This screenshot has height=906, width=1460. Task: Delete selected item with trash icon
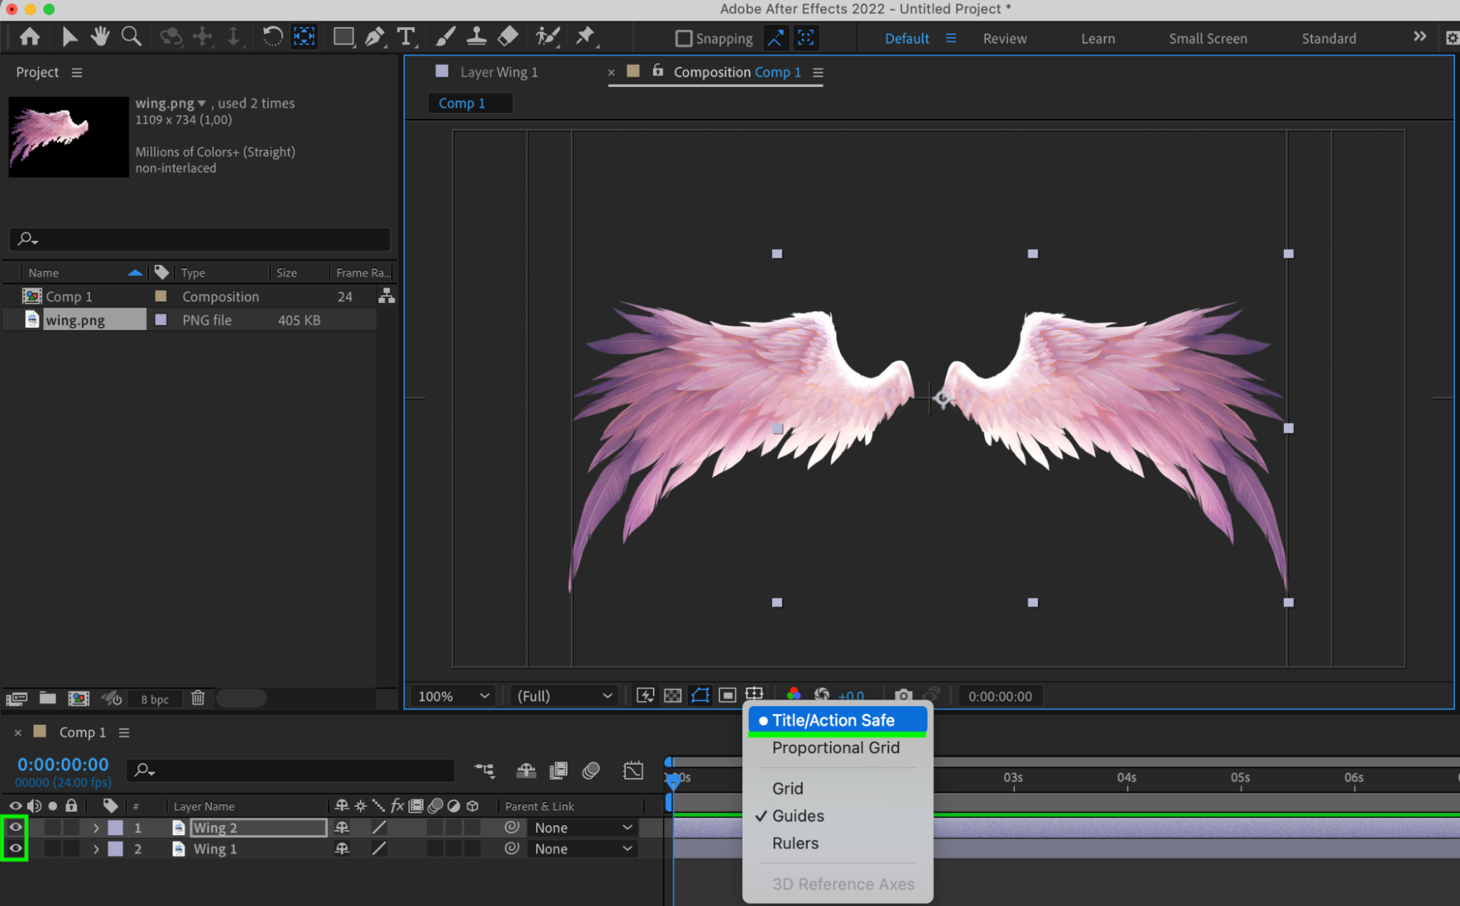[x=198, y=698]
